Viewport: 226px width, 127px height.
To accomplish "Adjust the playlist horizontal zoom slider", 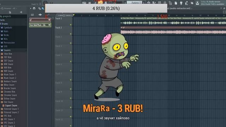I will pos(64,16).
